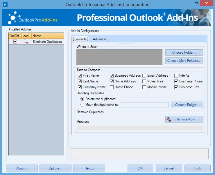Select Move the duplicates to option
Screen dimensions: 215x175
tap(82, 105)
